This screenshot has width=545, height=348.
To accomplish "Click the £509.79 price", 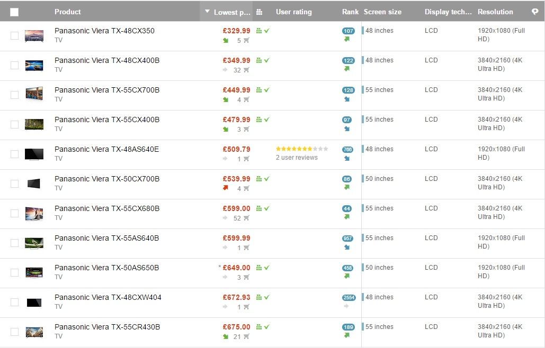I will point(236,149).
